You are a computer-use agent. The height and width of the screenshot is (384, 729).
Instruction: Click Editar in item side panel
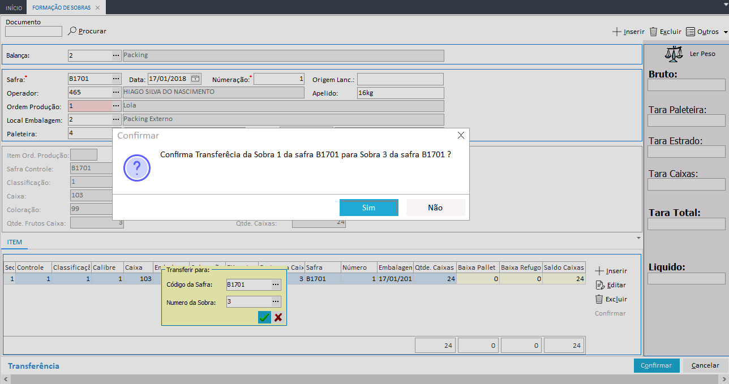click(611, 285)
